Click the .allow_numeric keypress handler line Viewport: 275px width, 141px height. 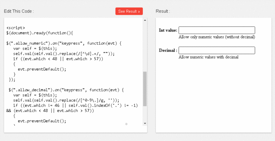click(x=64, y=43)
